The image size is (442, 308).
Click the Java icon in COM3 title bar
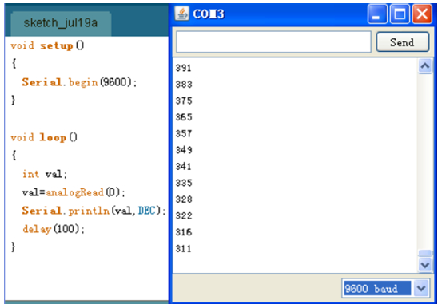(181, 14)
